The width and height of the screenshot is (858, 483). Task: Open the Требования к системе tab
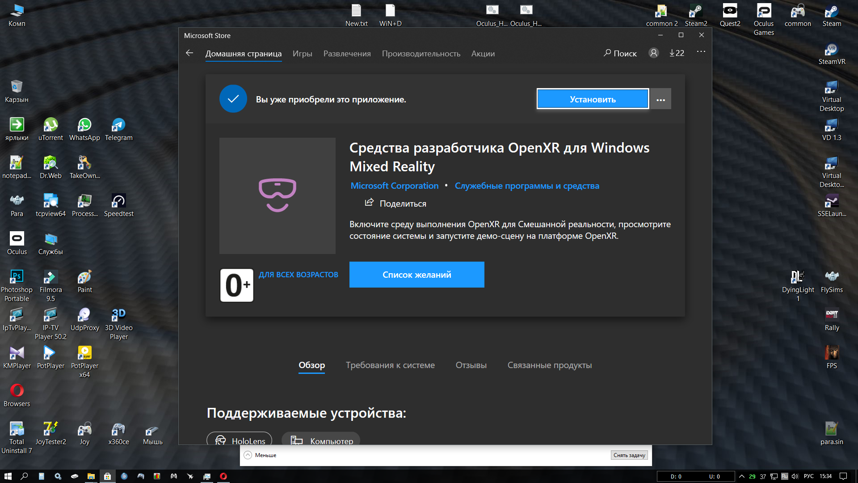point(390,365)
